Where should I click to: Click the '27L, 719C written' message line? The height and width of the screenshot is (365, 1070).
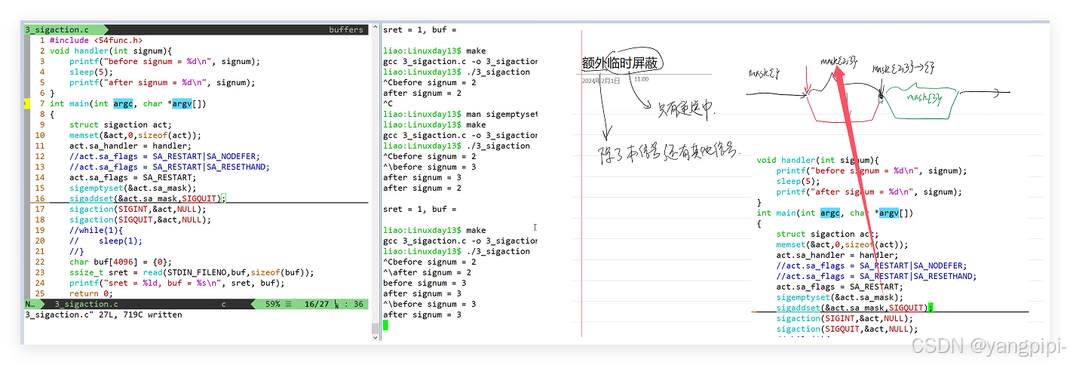(103, 315)
